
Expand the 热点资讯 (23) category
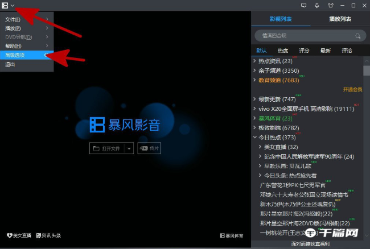[254, 61]
